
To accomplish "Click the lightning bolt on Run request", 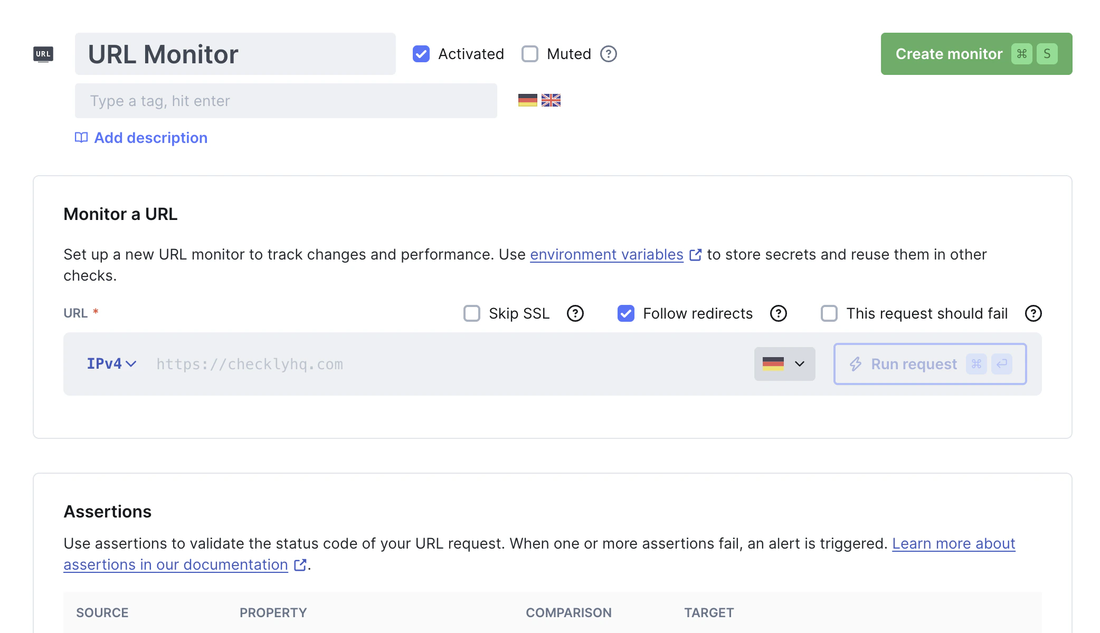I will 857,364.
